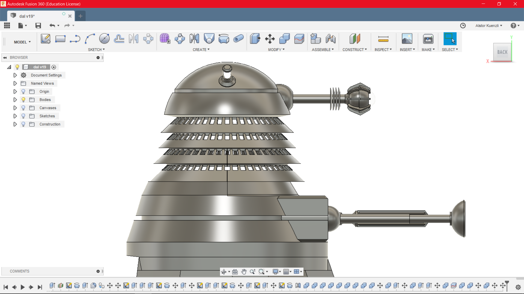524x294 pixels.
Task: Expand the Sketches folder
Action: point(15,116)
